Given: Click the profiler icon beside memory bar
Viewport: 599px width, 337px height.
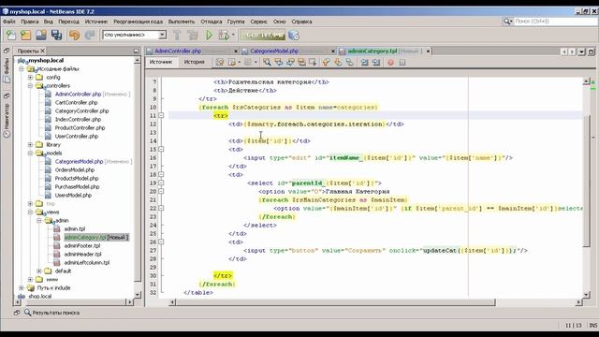Looking at the screenshot, I should point(294,36).
